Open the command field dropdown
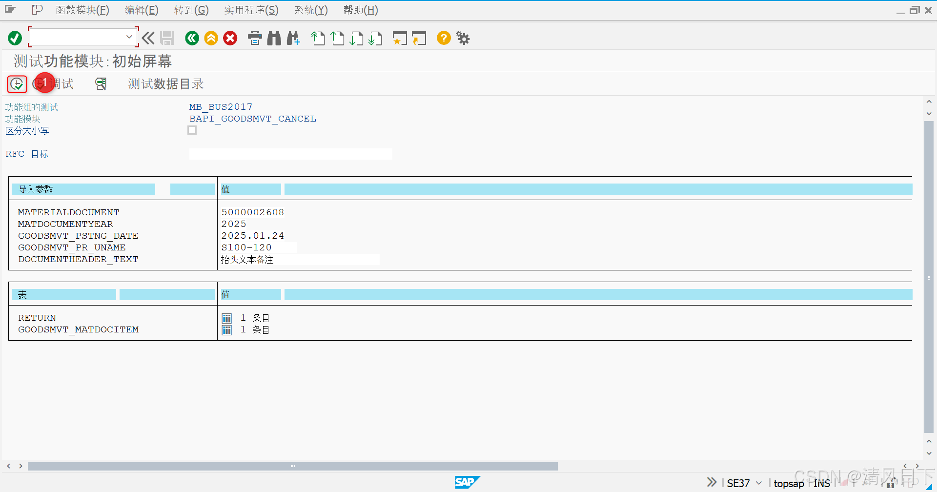The width and height of the screenshot is (937, 492). point(129,37)
